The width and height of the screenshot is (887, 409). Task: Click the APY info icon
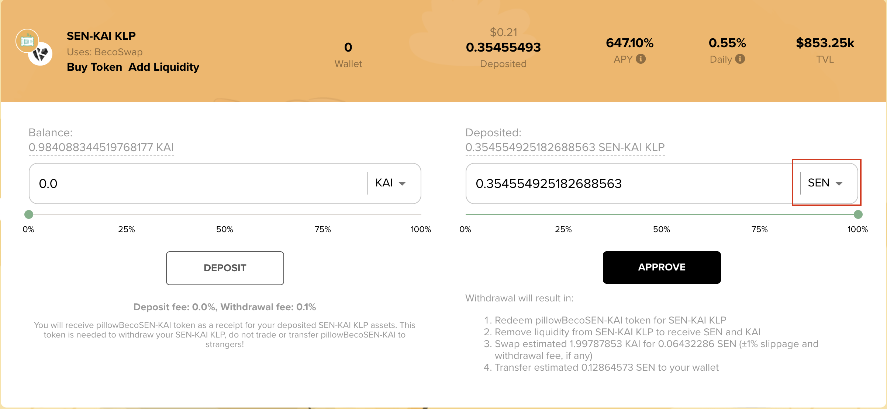coord(641,59)
